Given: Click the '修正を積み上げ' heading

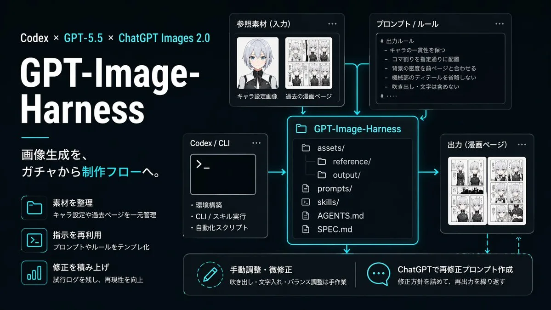Looking at the screenshot, I should click(81, 267).
